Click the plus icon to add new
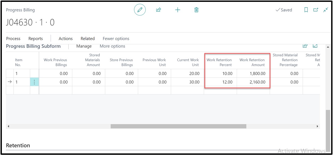This screenshot has width=333, height=155. coord(177,10)
